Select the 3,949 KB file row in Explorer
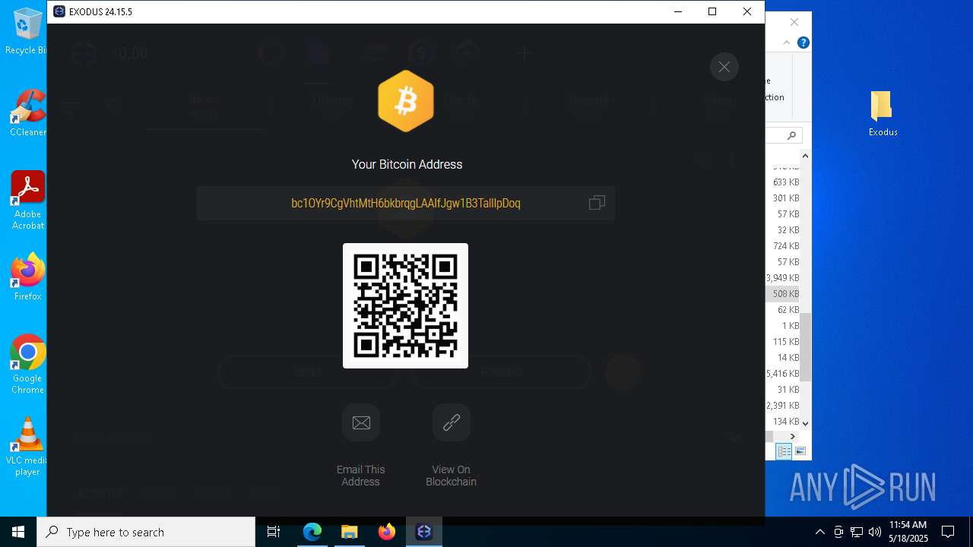973x547 pixels. [x=782, y=278]
